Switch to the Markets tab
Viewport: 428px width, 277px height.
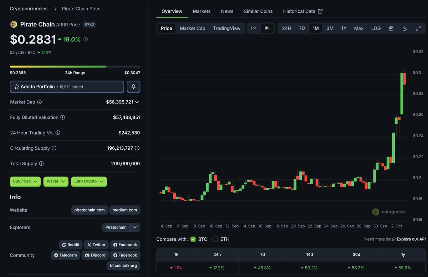coord(202,11)
